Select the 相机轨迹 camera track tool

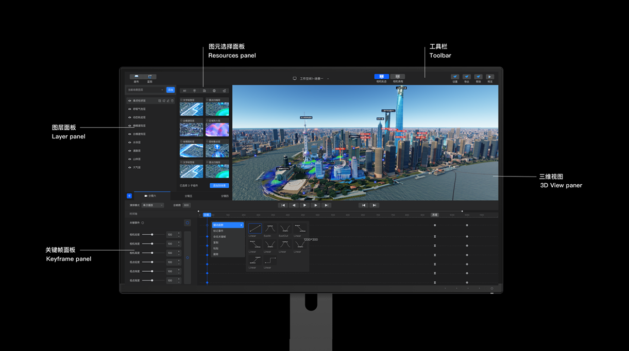[382, 77]
